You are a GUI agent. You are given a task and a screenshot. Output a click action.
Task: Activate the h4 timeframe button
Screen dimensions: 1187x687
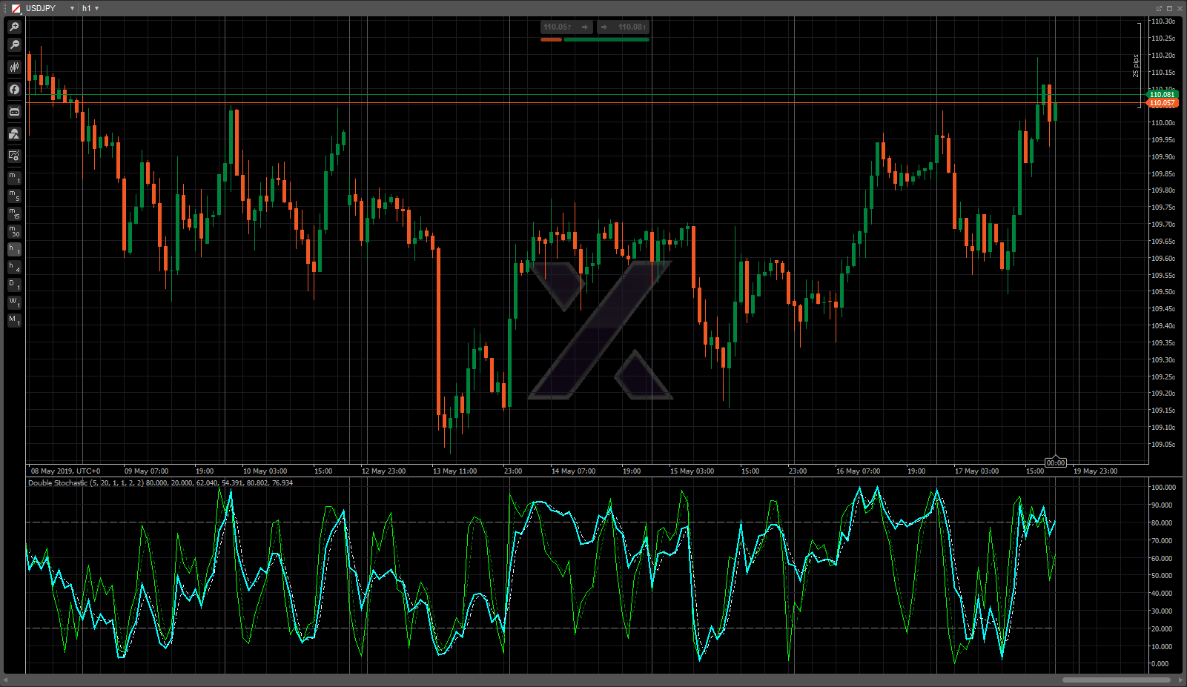[14, 268]
